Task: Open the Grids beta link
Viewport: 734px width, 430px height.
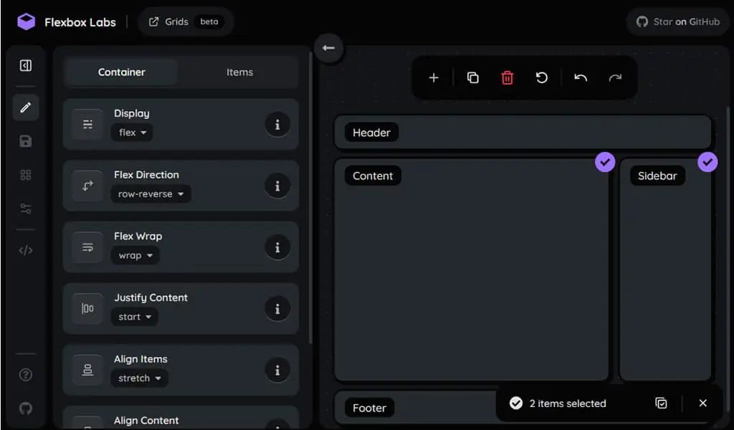Action: 186,21
